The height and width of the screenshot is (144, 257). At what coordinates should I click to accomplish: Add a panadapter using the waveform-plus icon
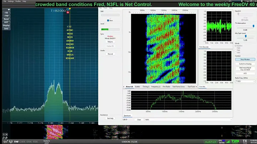[x=6, y=142]
